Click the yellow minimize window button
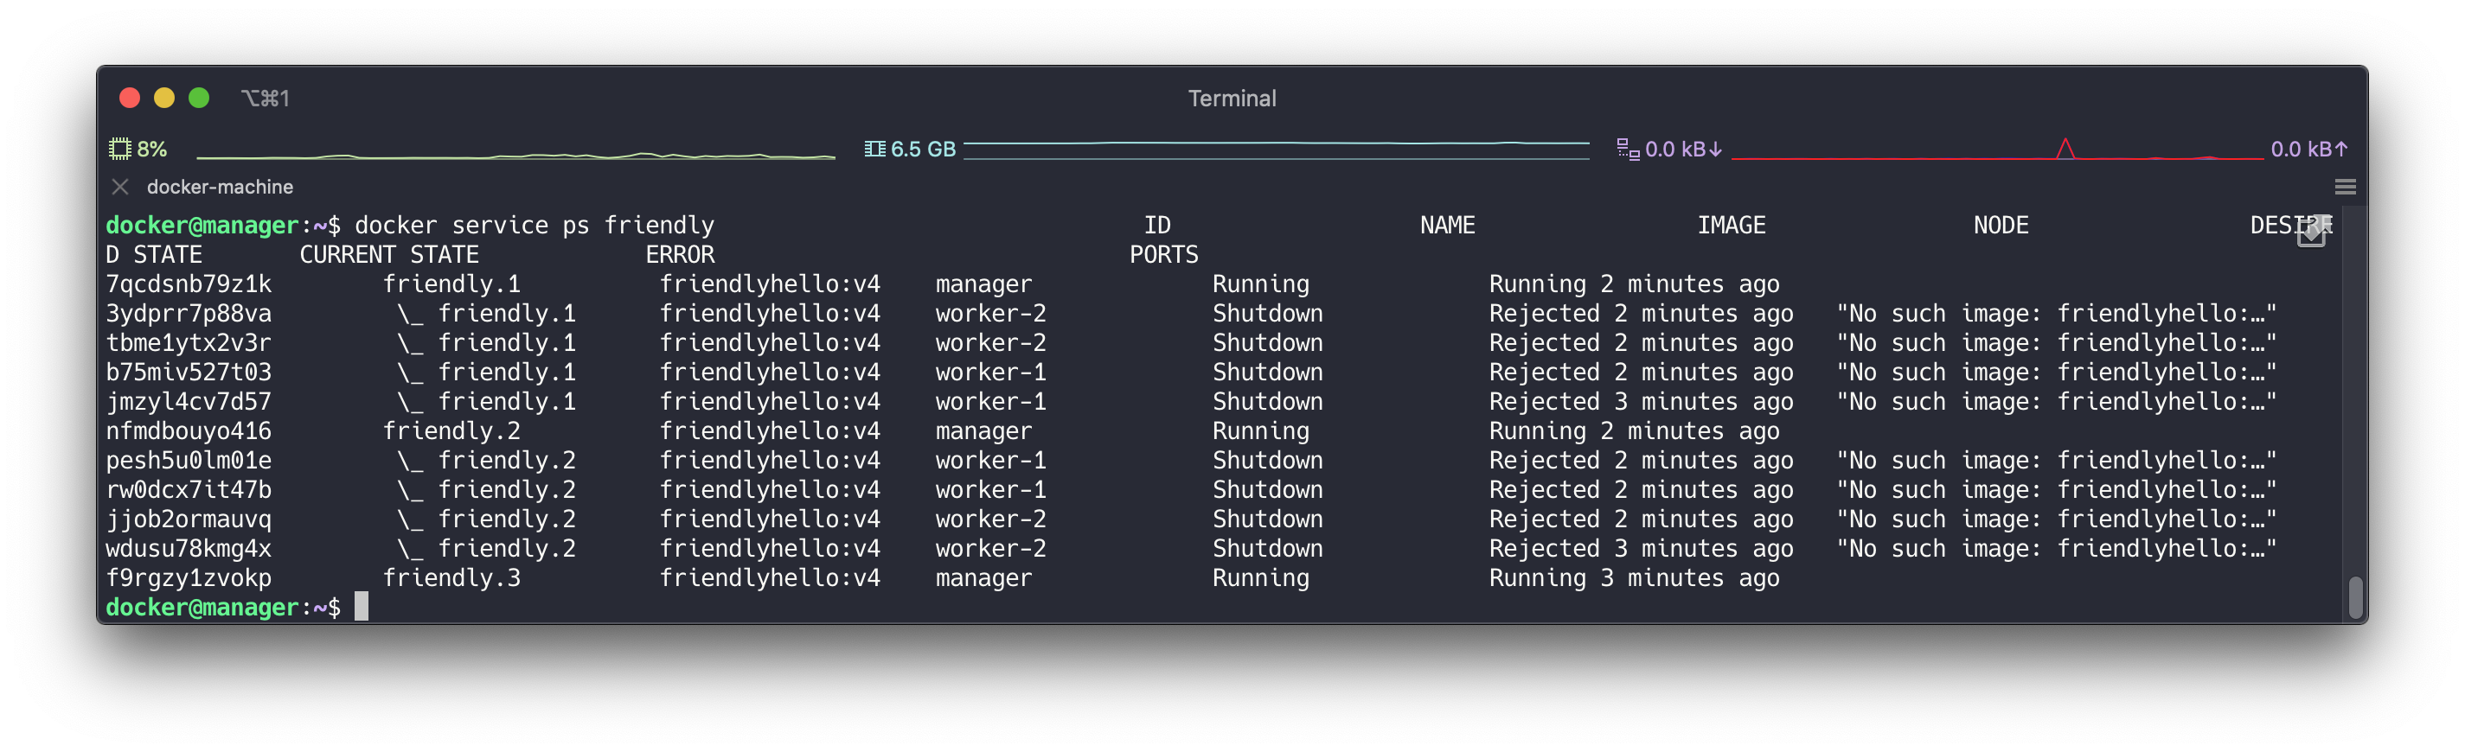Screen dimensions: 2465x752 tap(164, 98)
